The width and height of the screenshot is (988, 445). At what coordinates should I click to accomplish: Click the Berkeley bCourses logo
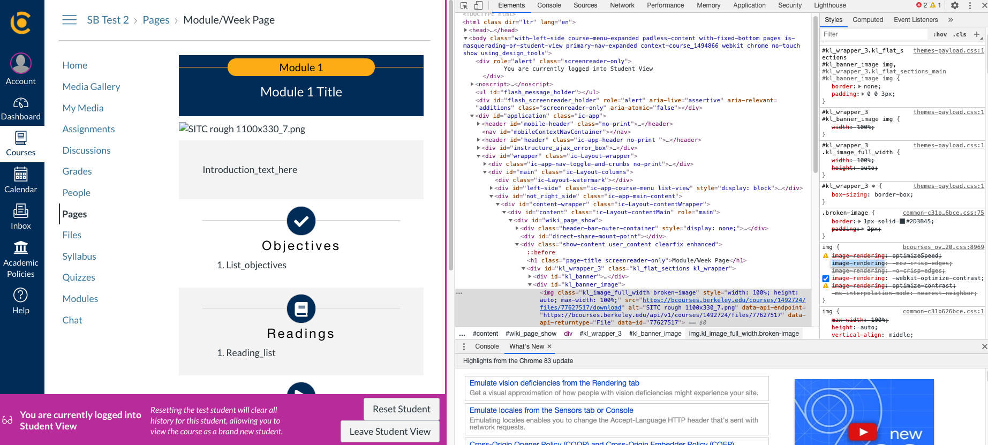(x=20, y=22)
